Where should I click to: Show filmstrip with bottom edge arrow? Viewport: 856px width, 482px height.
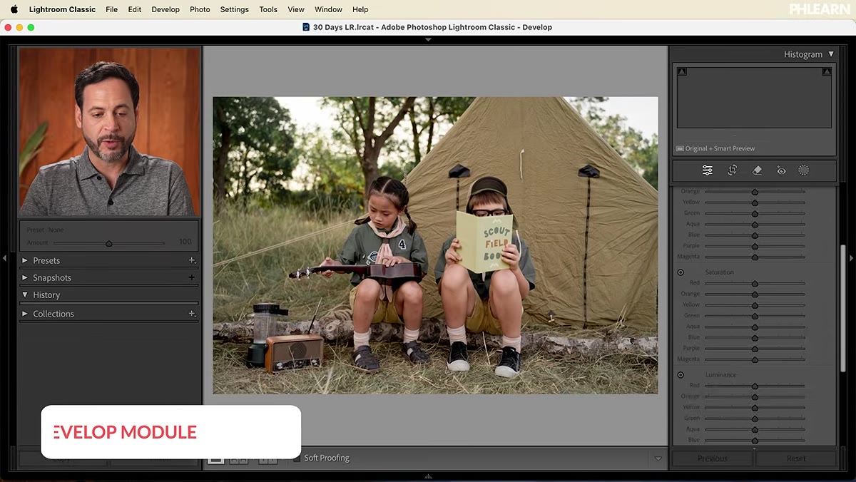[x=428, y=476]
